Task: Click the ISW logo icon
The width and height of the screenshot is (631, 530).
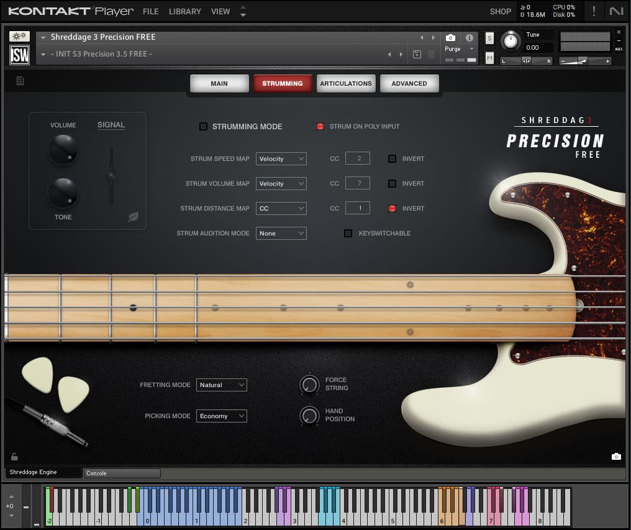Action: pyautogui.click(x=19, y=55)
